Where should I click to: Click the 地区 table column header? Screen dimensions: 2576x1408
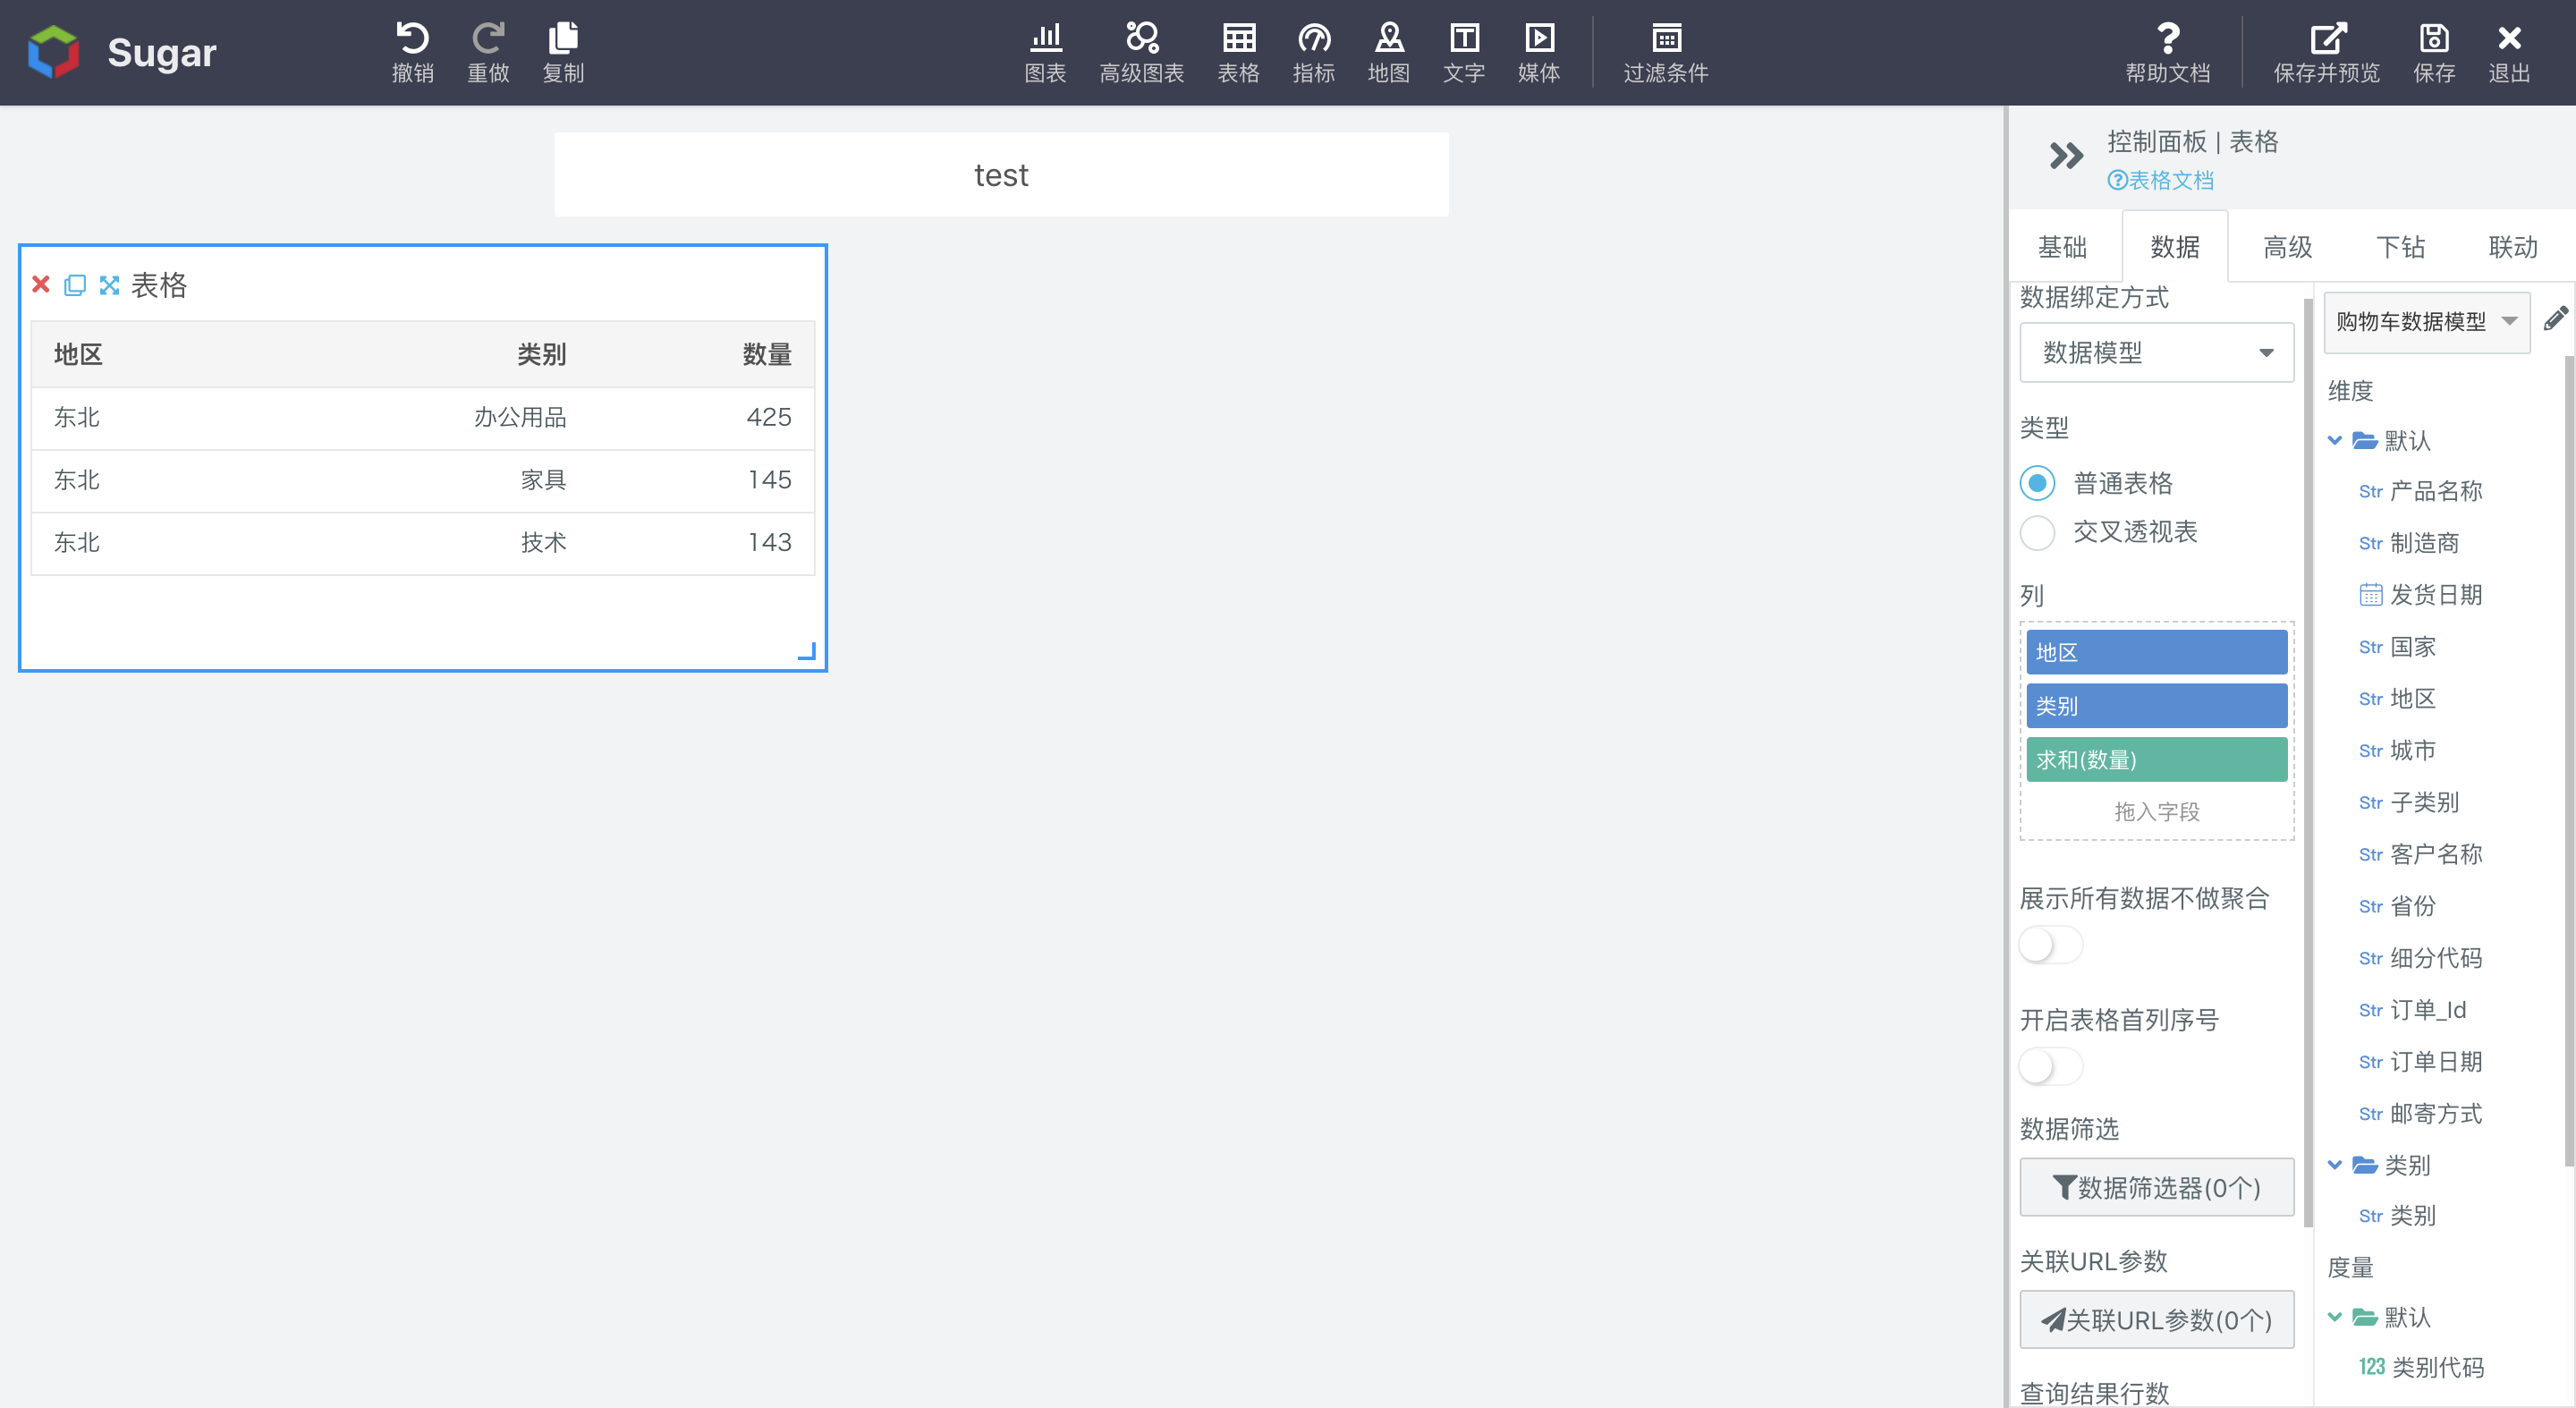(78, 354)
